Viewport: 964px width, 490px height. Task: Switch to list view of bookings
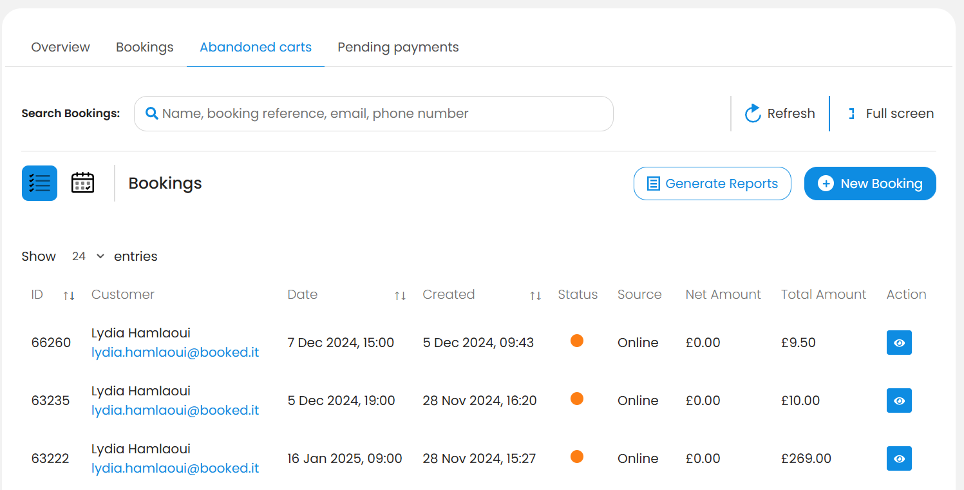pos(39,183)
